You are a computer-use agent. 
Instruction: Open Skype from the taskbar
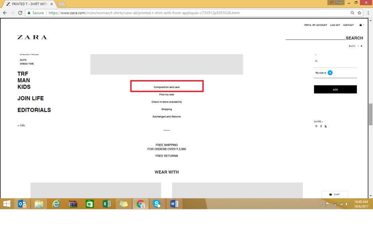[x=157, y=204]
